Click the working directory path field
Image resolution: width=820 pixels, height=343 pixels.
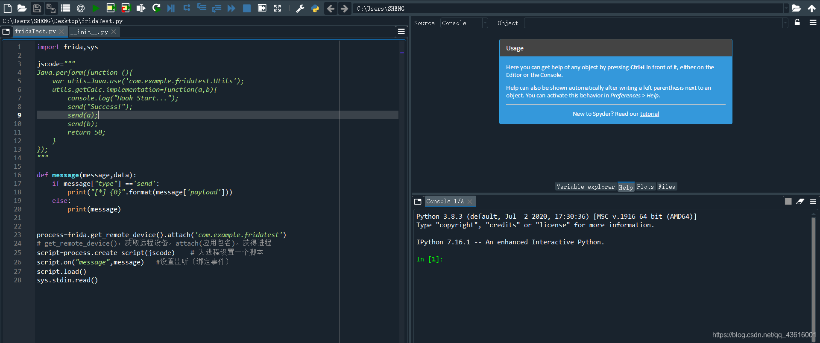pos(568,8)
